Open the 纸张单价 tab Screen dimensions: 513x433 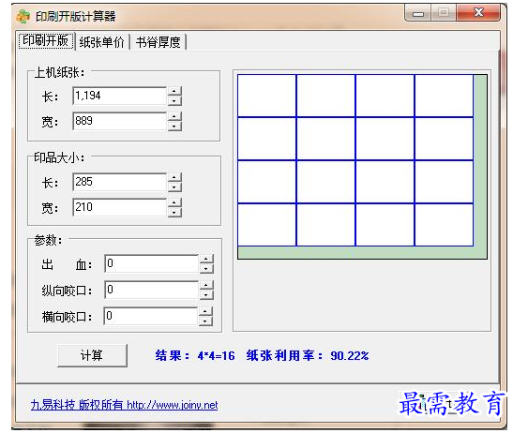[101, 42]
